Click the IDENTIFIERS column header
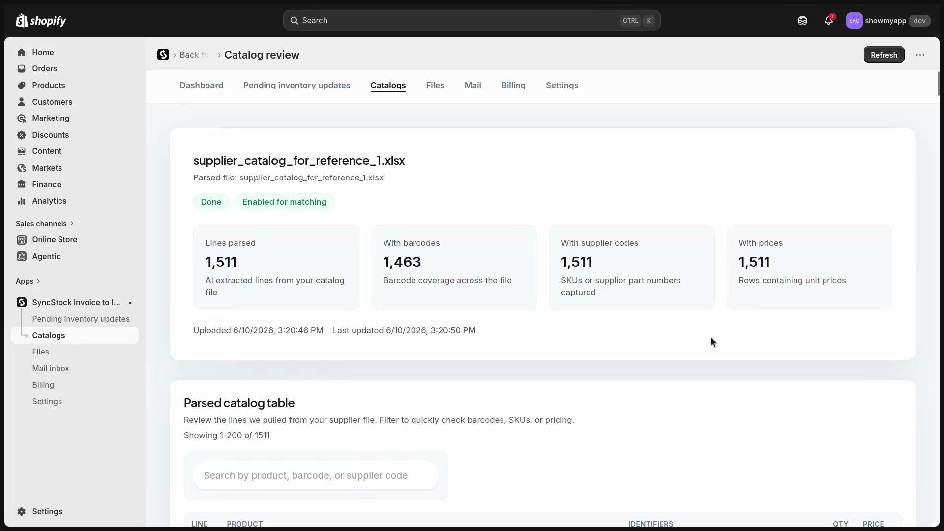 click(650, 524)
